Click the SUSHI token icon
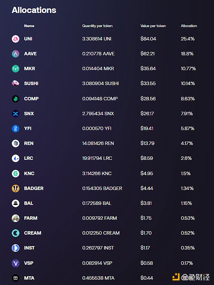 [x=16, y=84]
